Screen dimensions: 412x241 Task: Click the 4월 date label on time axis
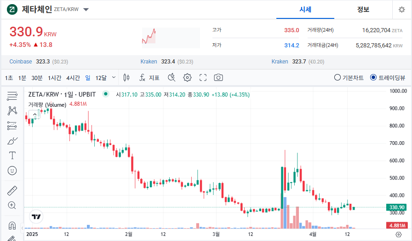click(x=313, y=234)
